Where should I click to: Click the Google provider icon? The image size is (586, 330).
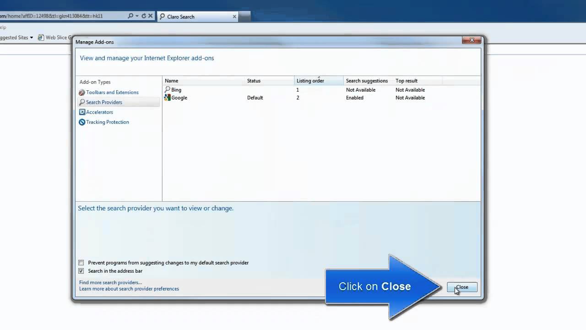pyautogui.click(x=168, y=98)
